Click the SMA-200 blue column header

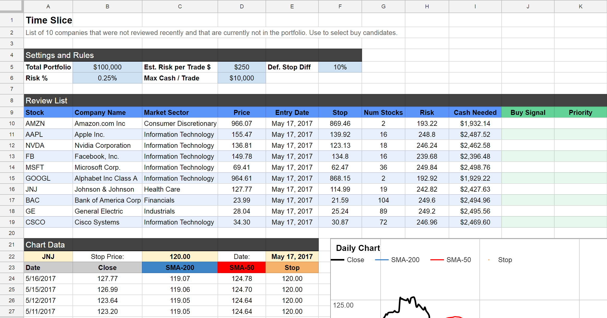click(x=180, y=268)
